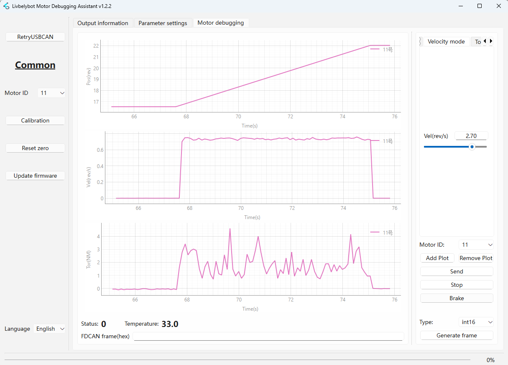
Task: Expand right panel Motor ID combo box
Action: 476,245
